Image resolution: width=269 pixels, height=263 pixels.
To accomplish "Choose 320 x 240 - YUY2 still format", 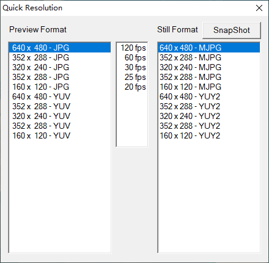I will pyautogui.click(x=209, y=116).
